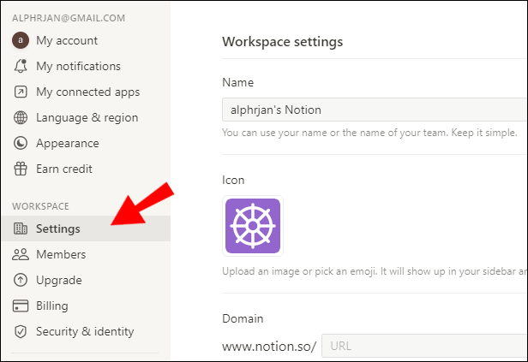The width and height of the screenshot is (528, 362).
Task: Click the Workspace settings heading
Action: 283,42
